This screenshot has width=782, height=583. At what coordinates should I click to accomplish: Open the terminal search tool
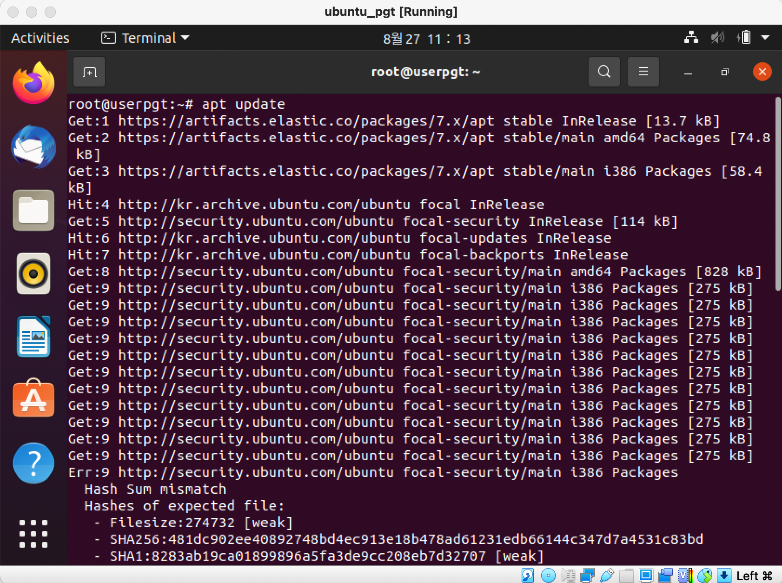point(604,72)
